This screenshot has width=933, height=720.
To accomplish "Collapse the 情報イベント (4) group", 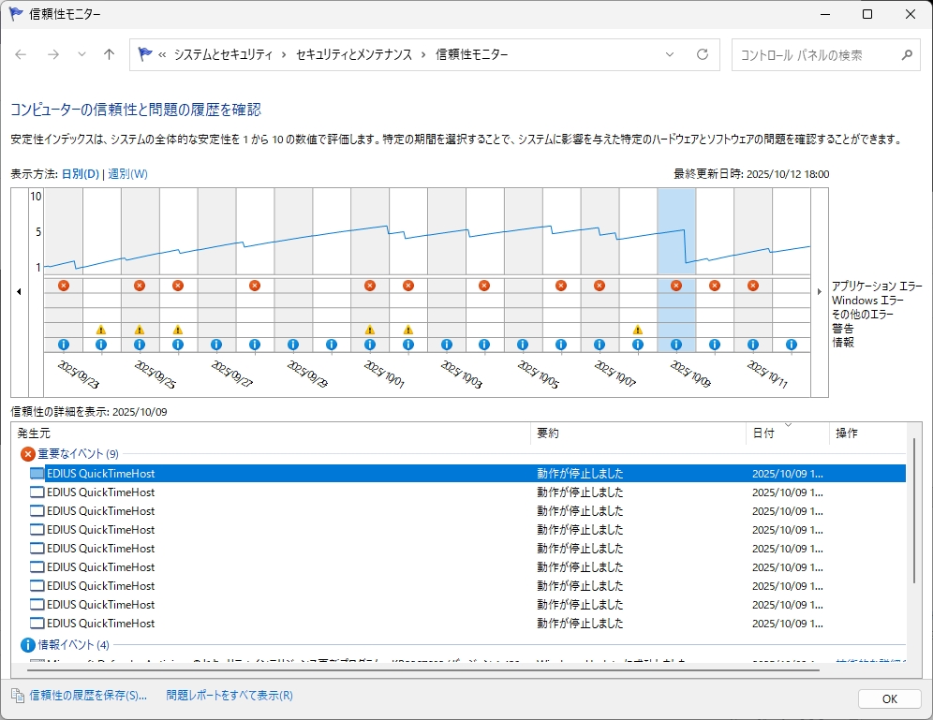I will click(28, 645).
